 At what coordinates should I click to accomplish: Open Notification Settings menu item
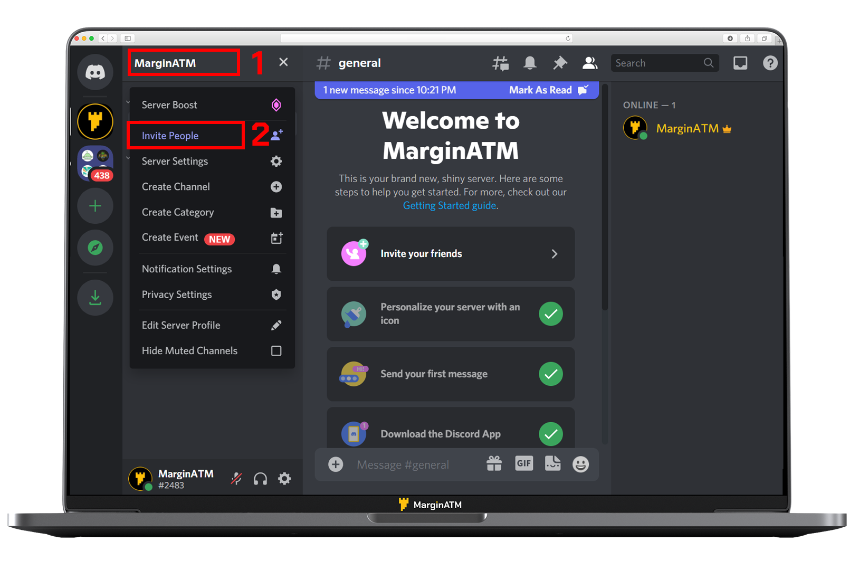[x=212, y=269]
